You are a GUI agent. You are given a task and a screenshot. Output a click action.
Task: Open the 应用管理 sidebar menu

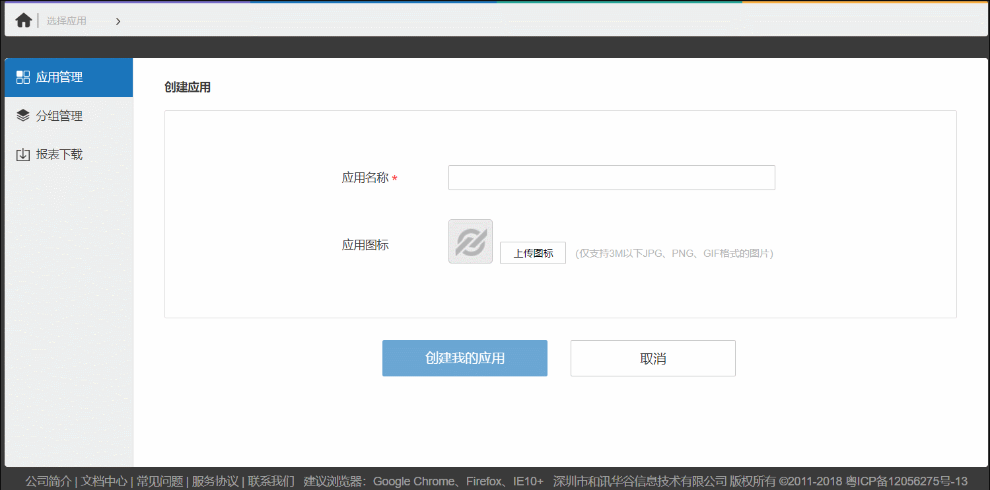coord(69,77)
